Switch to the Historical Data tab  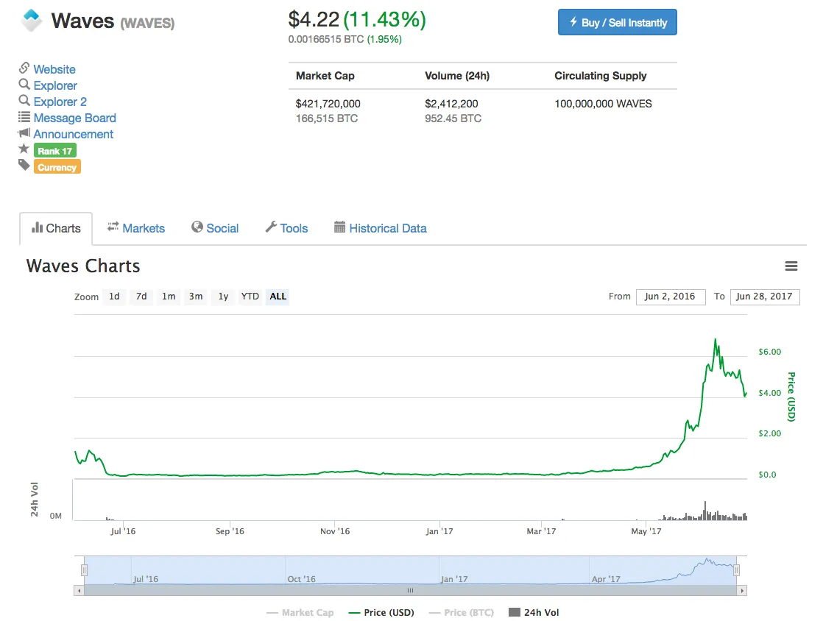[381, 228]
